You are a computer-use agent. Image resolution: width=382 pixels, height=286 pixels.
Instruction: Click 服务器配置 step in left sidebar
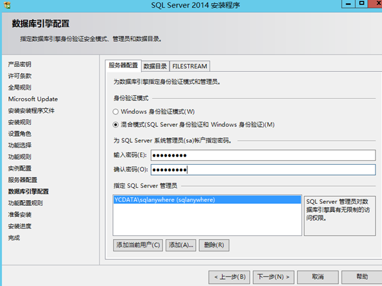point(22,180)
